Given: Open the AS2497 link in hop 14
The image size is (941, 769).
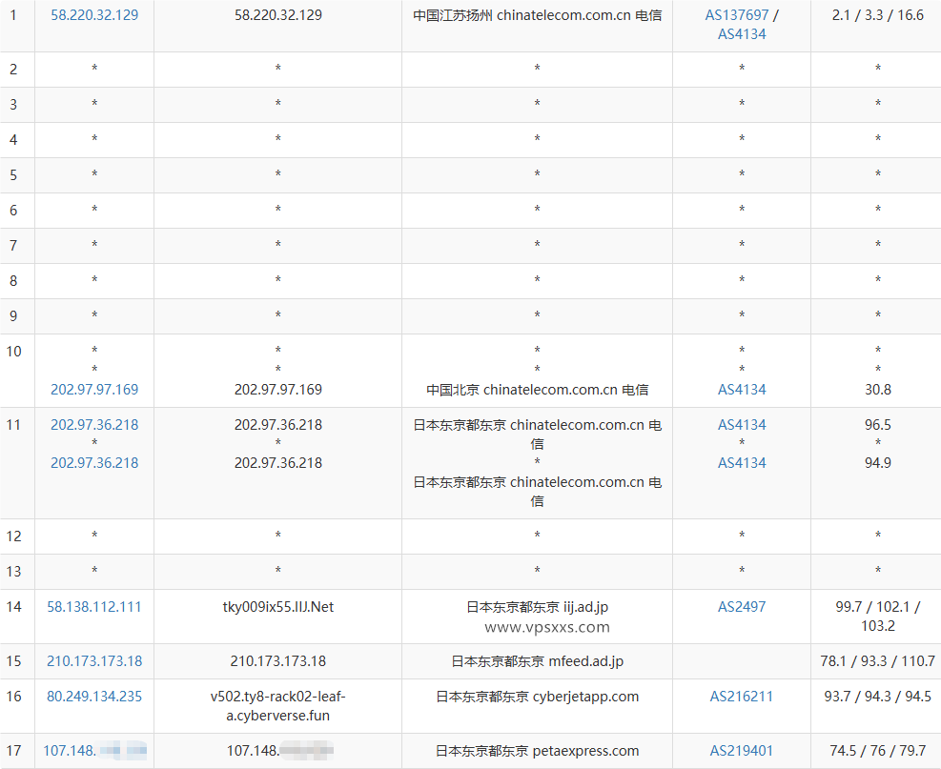Looking at the screenshot, I should (742, 606).
